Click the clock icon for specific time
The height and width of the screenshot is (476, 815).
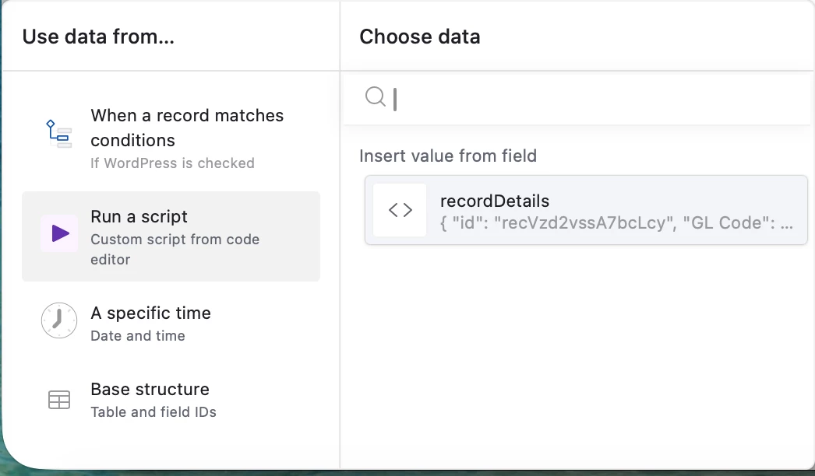point(59,320)
